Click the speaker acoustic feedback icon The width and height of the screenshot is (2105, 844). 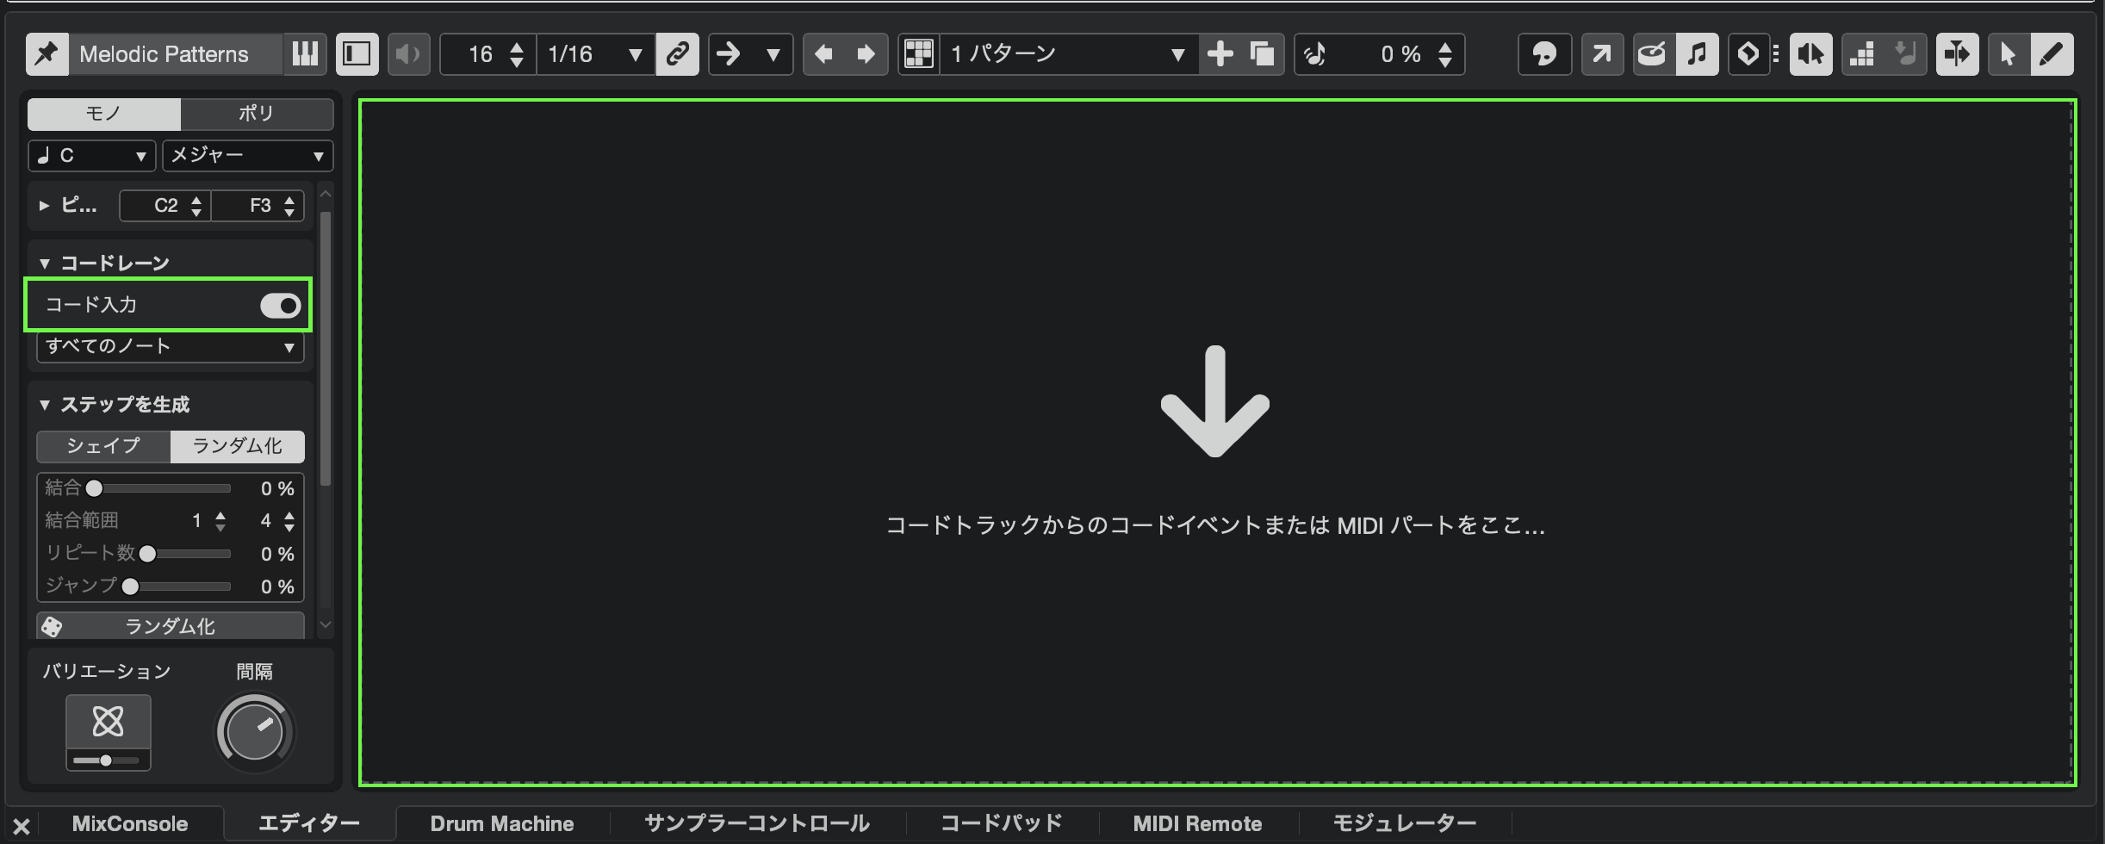click(408, 54)
